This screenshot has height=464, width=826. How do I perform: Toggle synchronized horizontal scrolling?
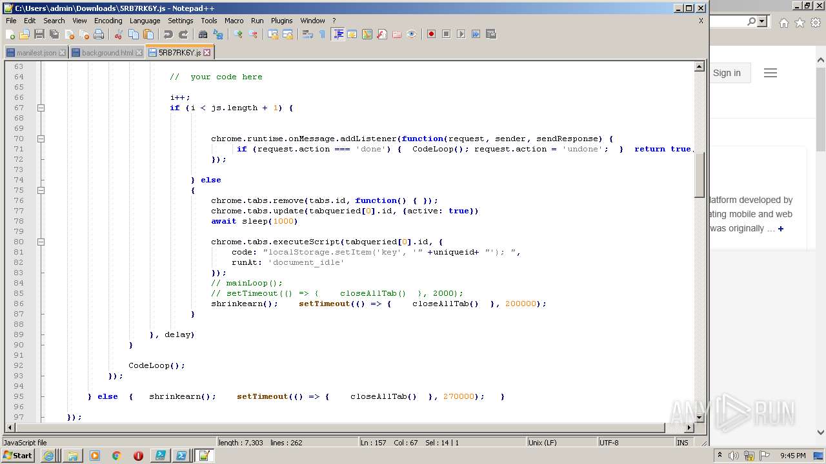tap(288, 34)
